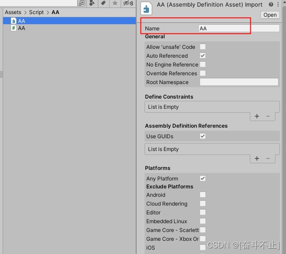Enable Override References checkbox
The width and height of the screenshot is (286, 254).
point(203,73)
